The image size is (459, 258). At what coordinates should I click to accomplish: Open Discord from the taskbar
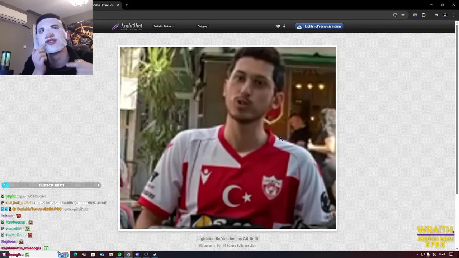[137, 254]
